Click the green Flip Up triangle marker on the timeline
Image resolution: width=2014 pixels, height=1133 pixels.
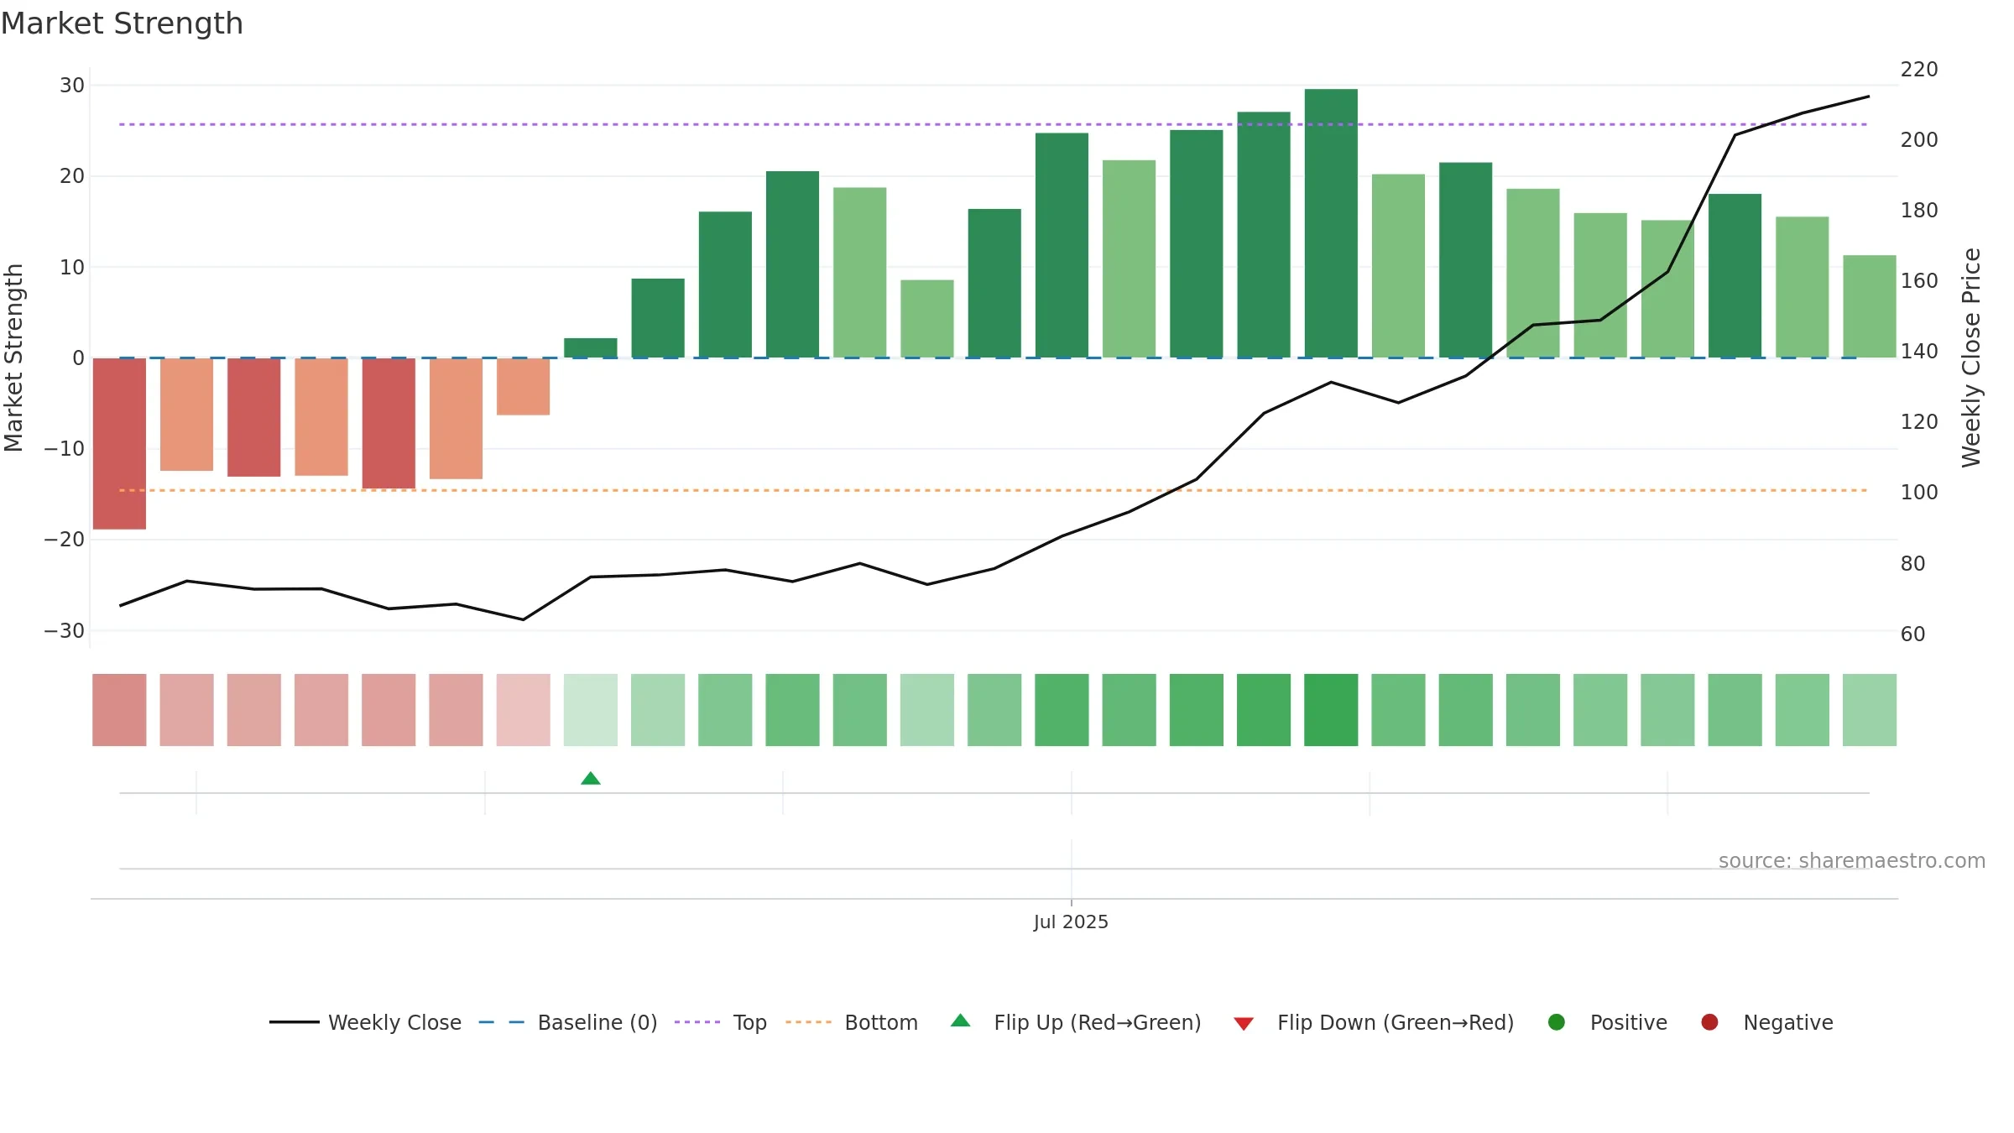coord(591,778)
